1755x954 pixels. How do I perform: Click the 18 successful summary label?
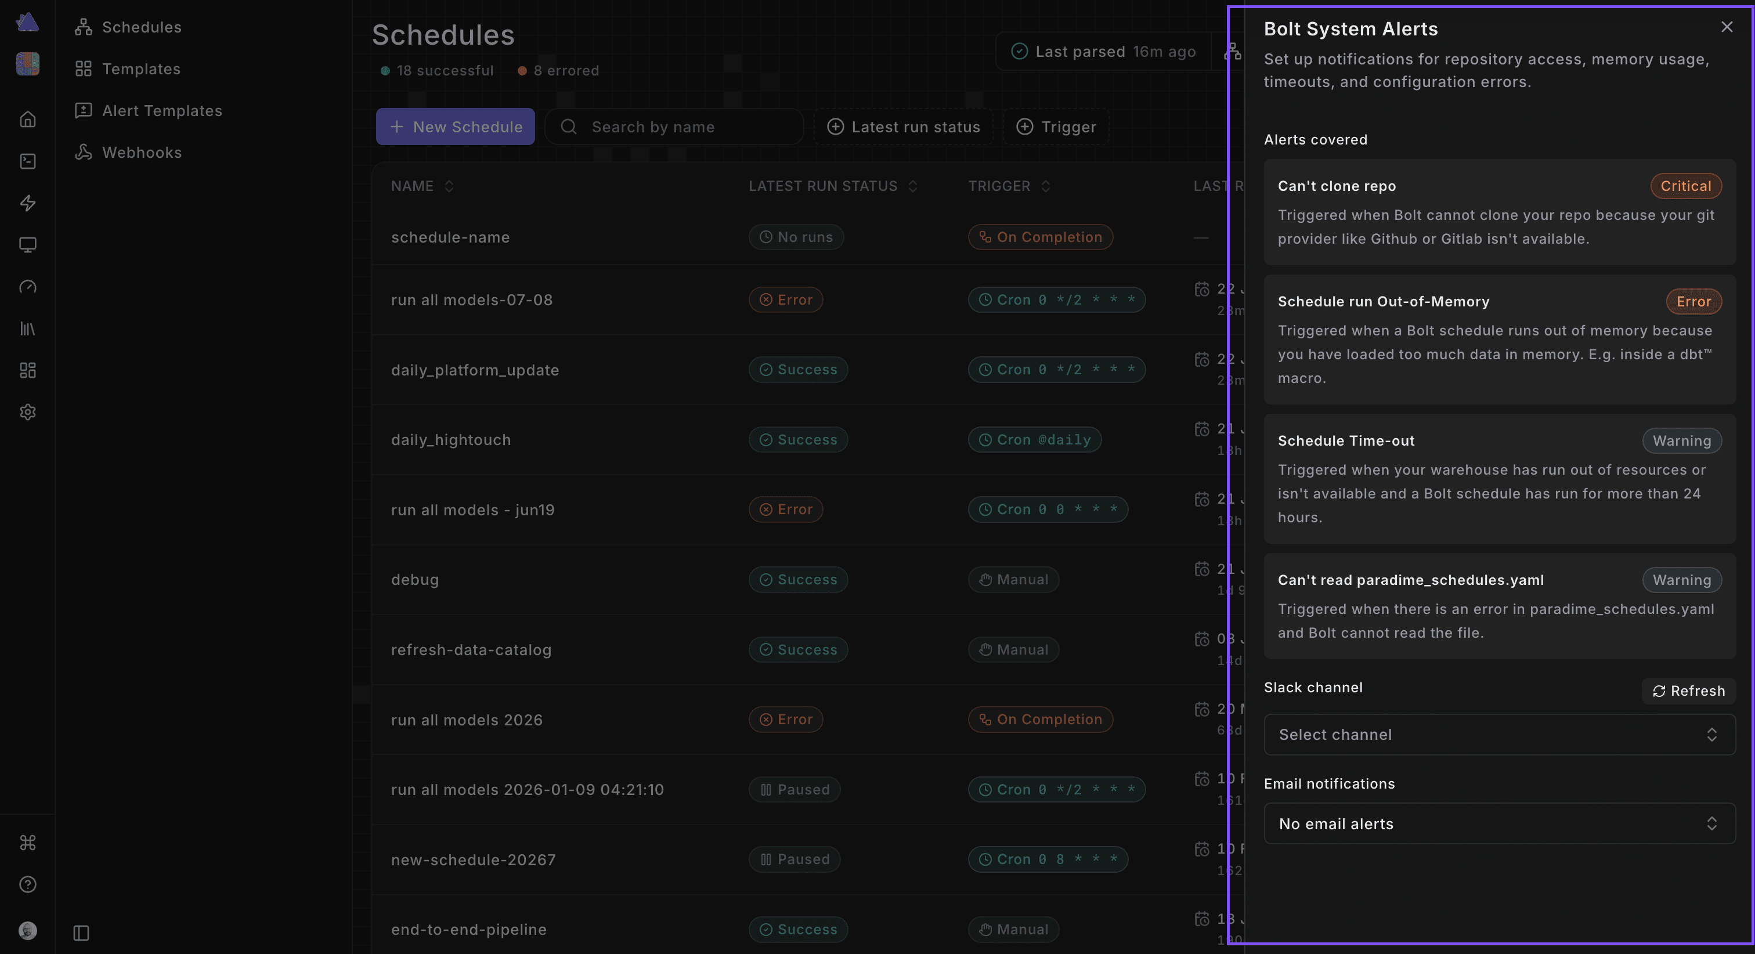pyautogui.click(x=438, y=71)
